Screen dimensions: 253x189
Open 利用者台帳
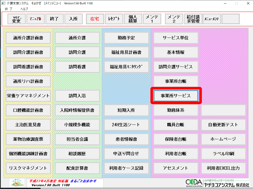[x=176, y=153]
